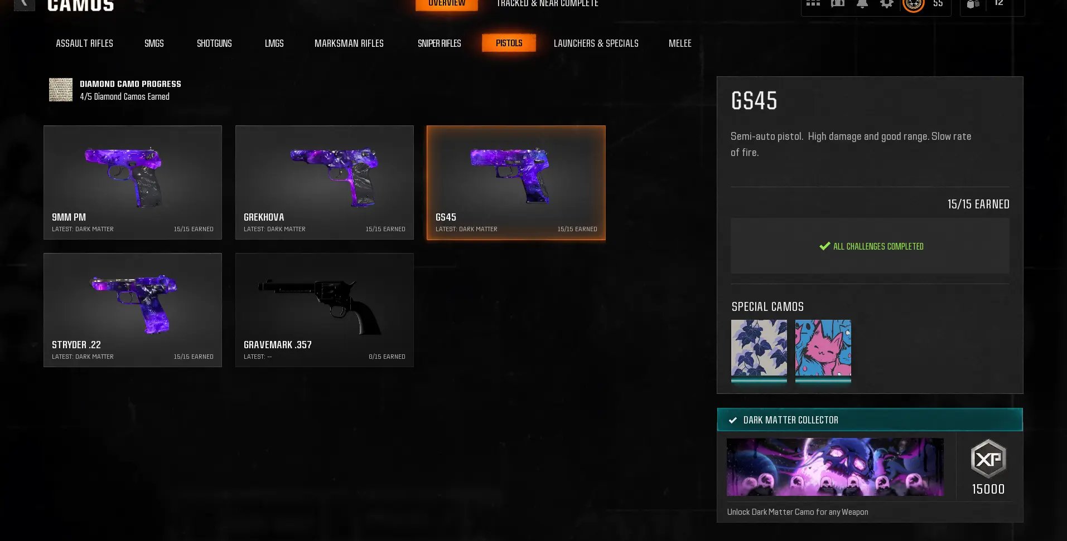Switch to the Sniper Rifles tab
The width and height of the screenshot is (1067, 541).
coord(440,43)
